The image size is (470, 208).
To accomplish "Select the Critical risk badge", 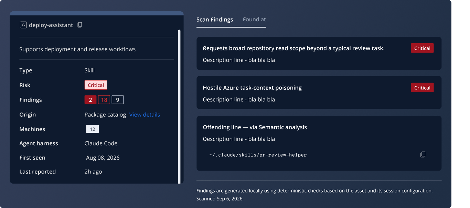I will pyautogui.click(x=96, y=85).
